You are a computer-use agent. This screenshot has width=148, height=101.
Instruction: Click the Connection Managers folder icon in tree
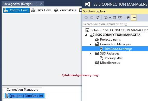point(97,44)
